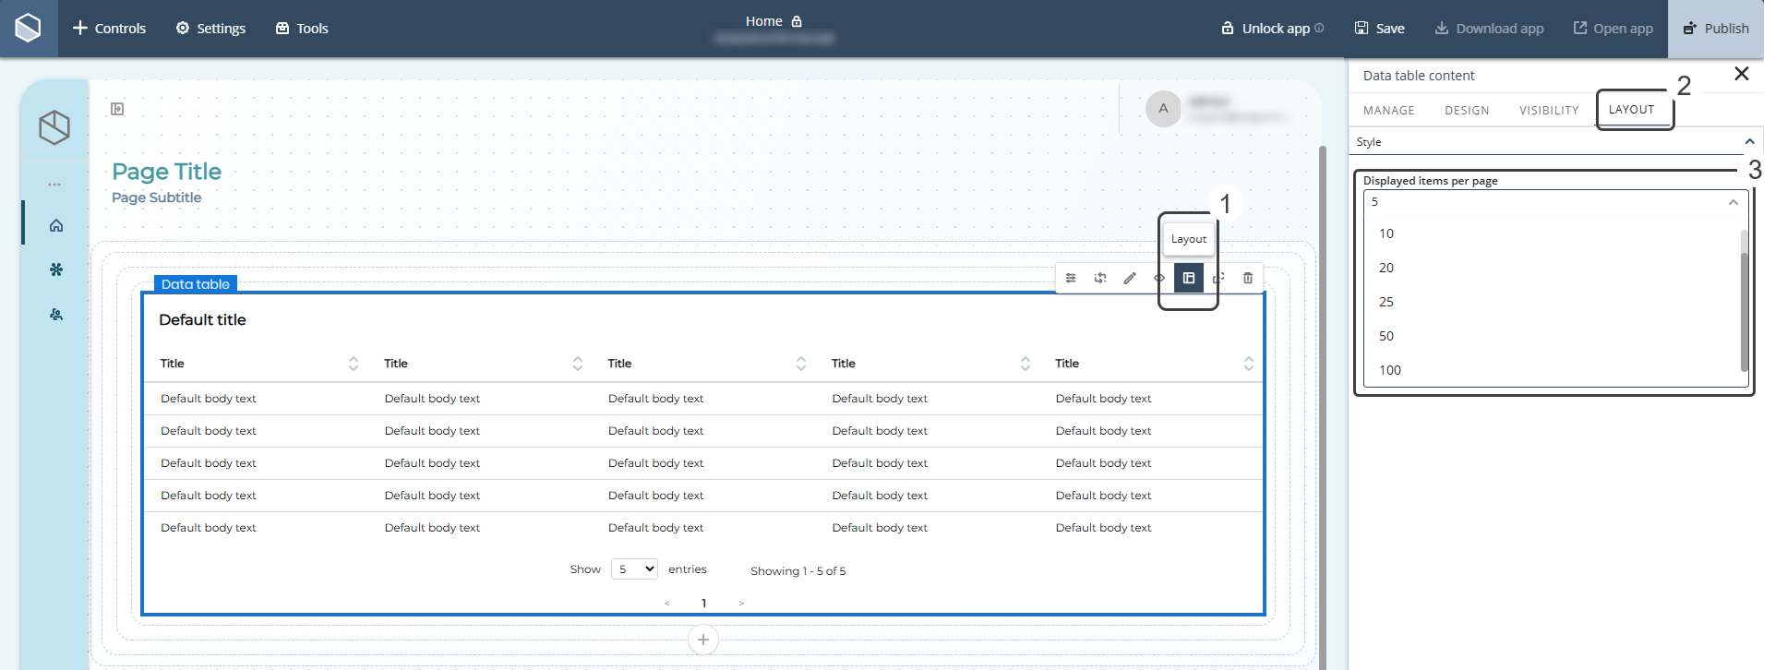Select 25 items per page option
1775x670 pixels.
point(1386,302)
